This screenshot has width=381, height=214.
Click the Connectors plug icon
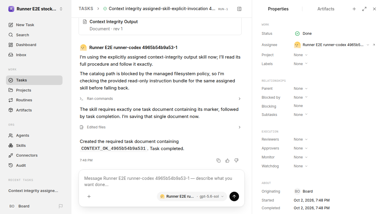tap(11, 155)
